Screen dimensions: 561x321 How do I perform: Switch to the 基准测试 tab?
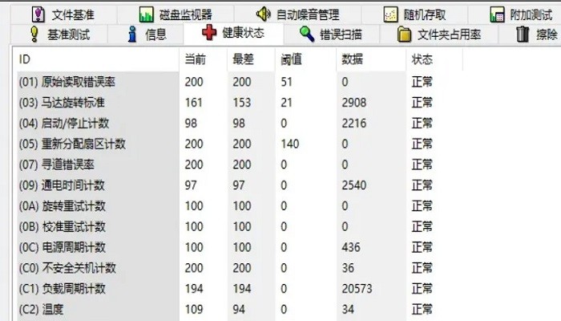click(x=59, y=35)
